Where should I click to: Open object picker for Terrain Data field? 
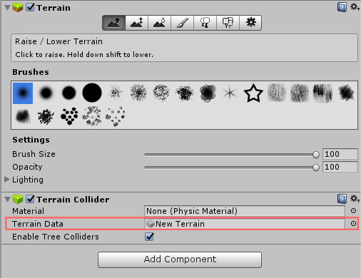pos(353,224)
